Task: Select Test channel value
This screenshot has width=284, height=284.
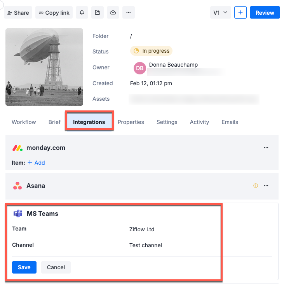Action: click(x=146, y=245)
